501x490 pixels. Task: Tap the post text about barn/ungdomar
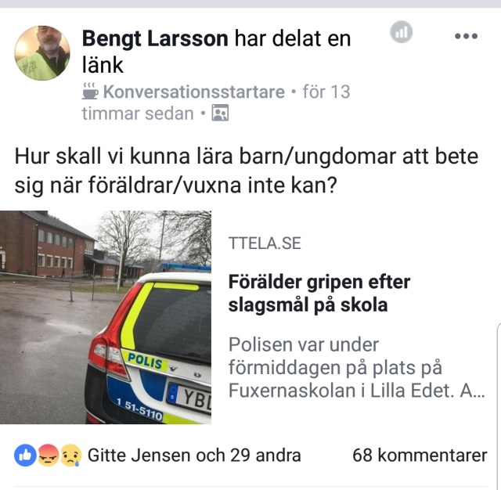(247, 171)
